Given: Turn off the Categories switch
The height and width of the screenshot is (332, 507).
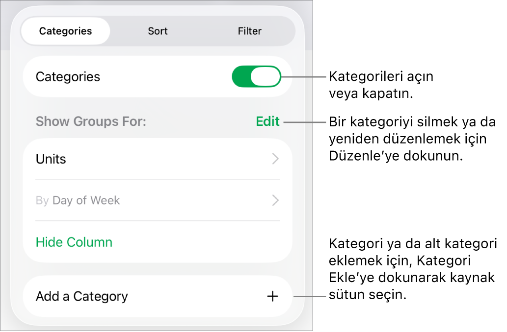Looking at the screenshot, I should click(x=256, y=77).
